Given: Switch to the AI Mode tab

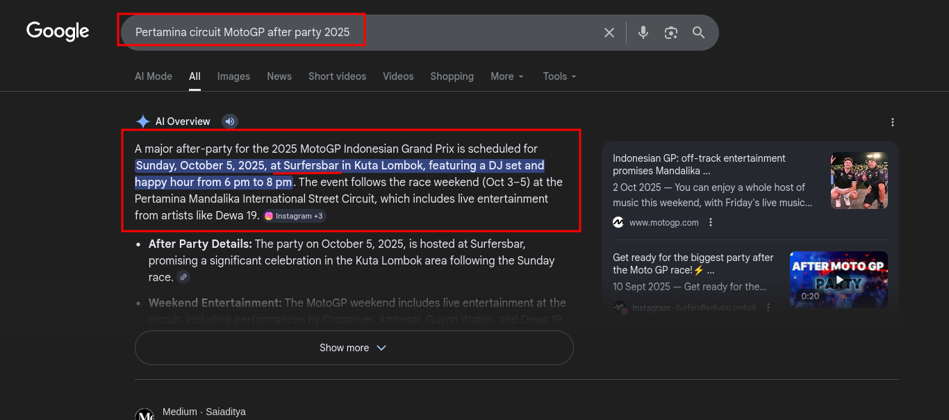Looking at the screenshot, I should [x=154, y=76].
